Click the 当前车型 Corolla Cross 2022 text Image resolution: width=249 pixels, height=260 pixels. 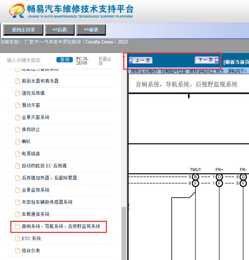pyautogui.click(x=64, y=42)
